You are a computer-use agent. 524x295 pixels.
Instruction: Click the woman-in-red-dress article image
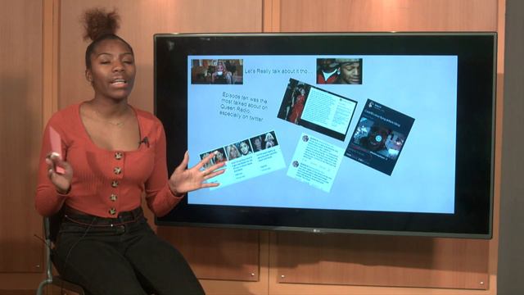tap(317, 109)
